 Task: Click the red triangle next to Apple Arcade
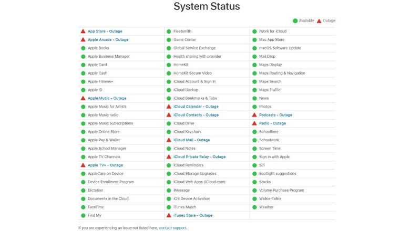[83, 40]
